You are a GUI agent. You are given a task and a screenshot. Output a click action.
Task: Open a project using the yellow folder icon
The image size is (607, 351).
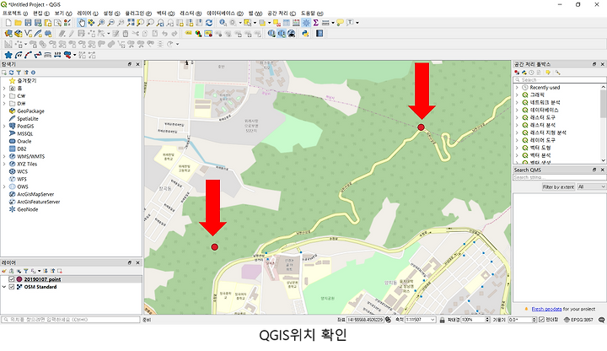coord(18,23)
